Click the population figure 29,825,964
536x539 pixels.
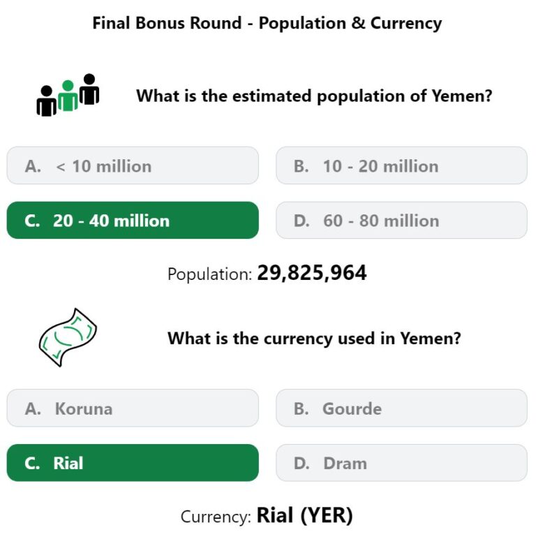point(312,273)
